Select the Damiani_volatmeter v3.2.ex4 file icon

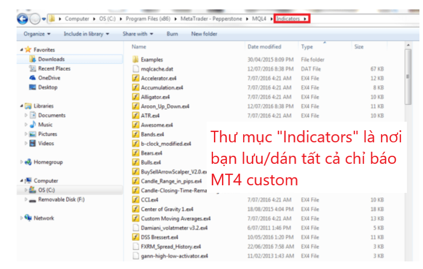click(x=136, y=228)
